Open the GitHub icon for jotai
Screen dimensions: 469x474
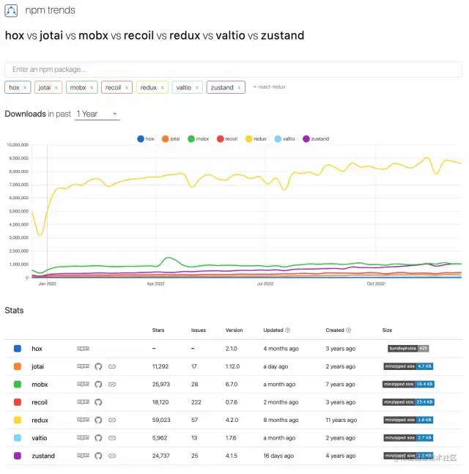pyautogui.click(x=99, y=366)
